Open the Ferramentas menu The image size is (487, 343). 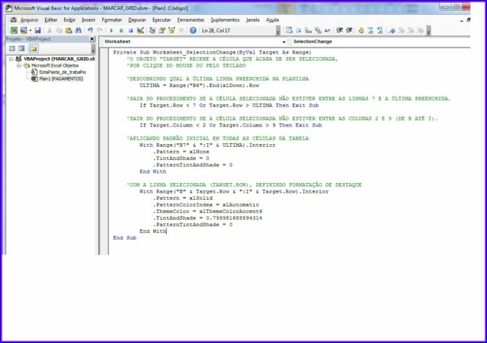191,20
